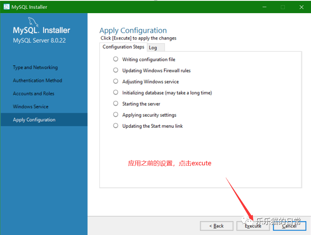Click the Writing configuration file status circle
Screen dimensions: 311x235
pos(116,59)
